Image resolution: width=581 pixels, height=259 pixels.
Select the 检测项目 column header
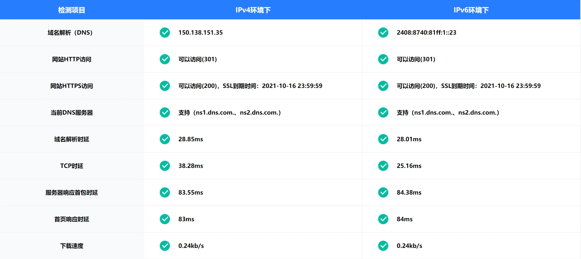coord(71,10)
